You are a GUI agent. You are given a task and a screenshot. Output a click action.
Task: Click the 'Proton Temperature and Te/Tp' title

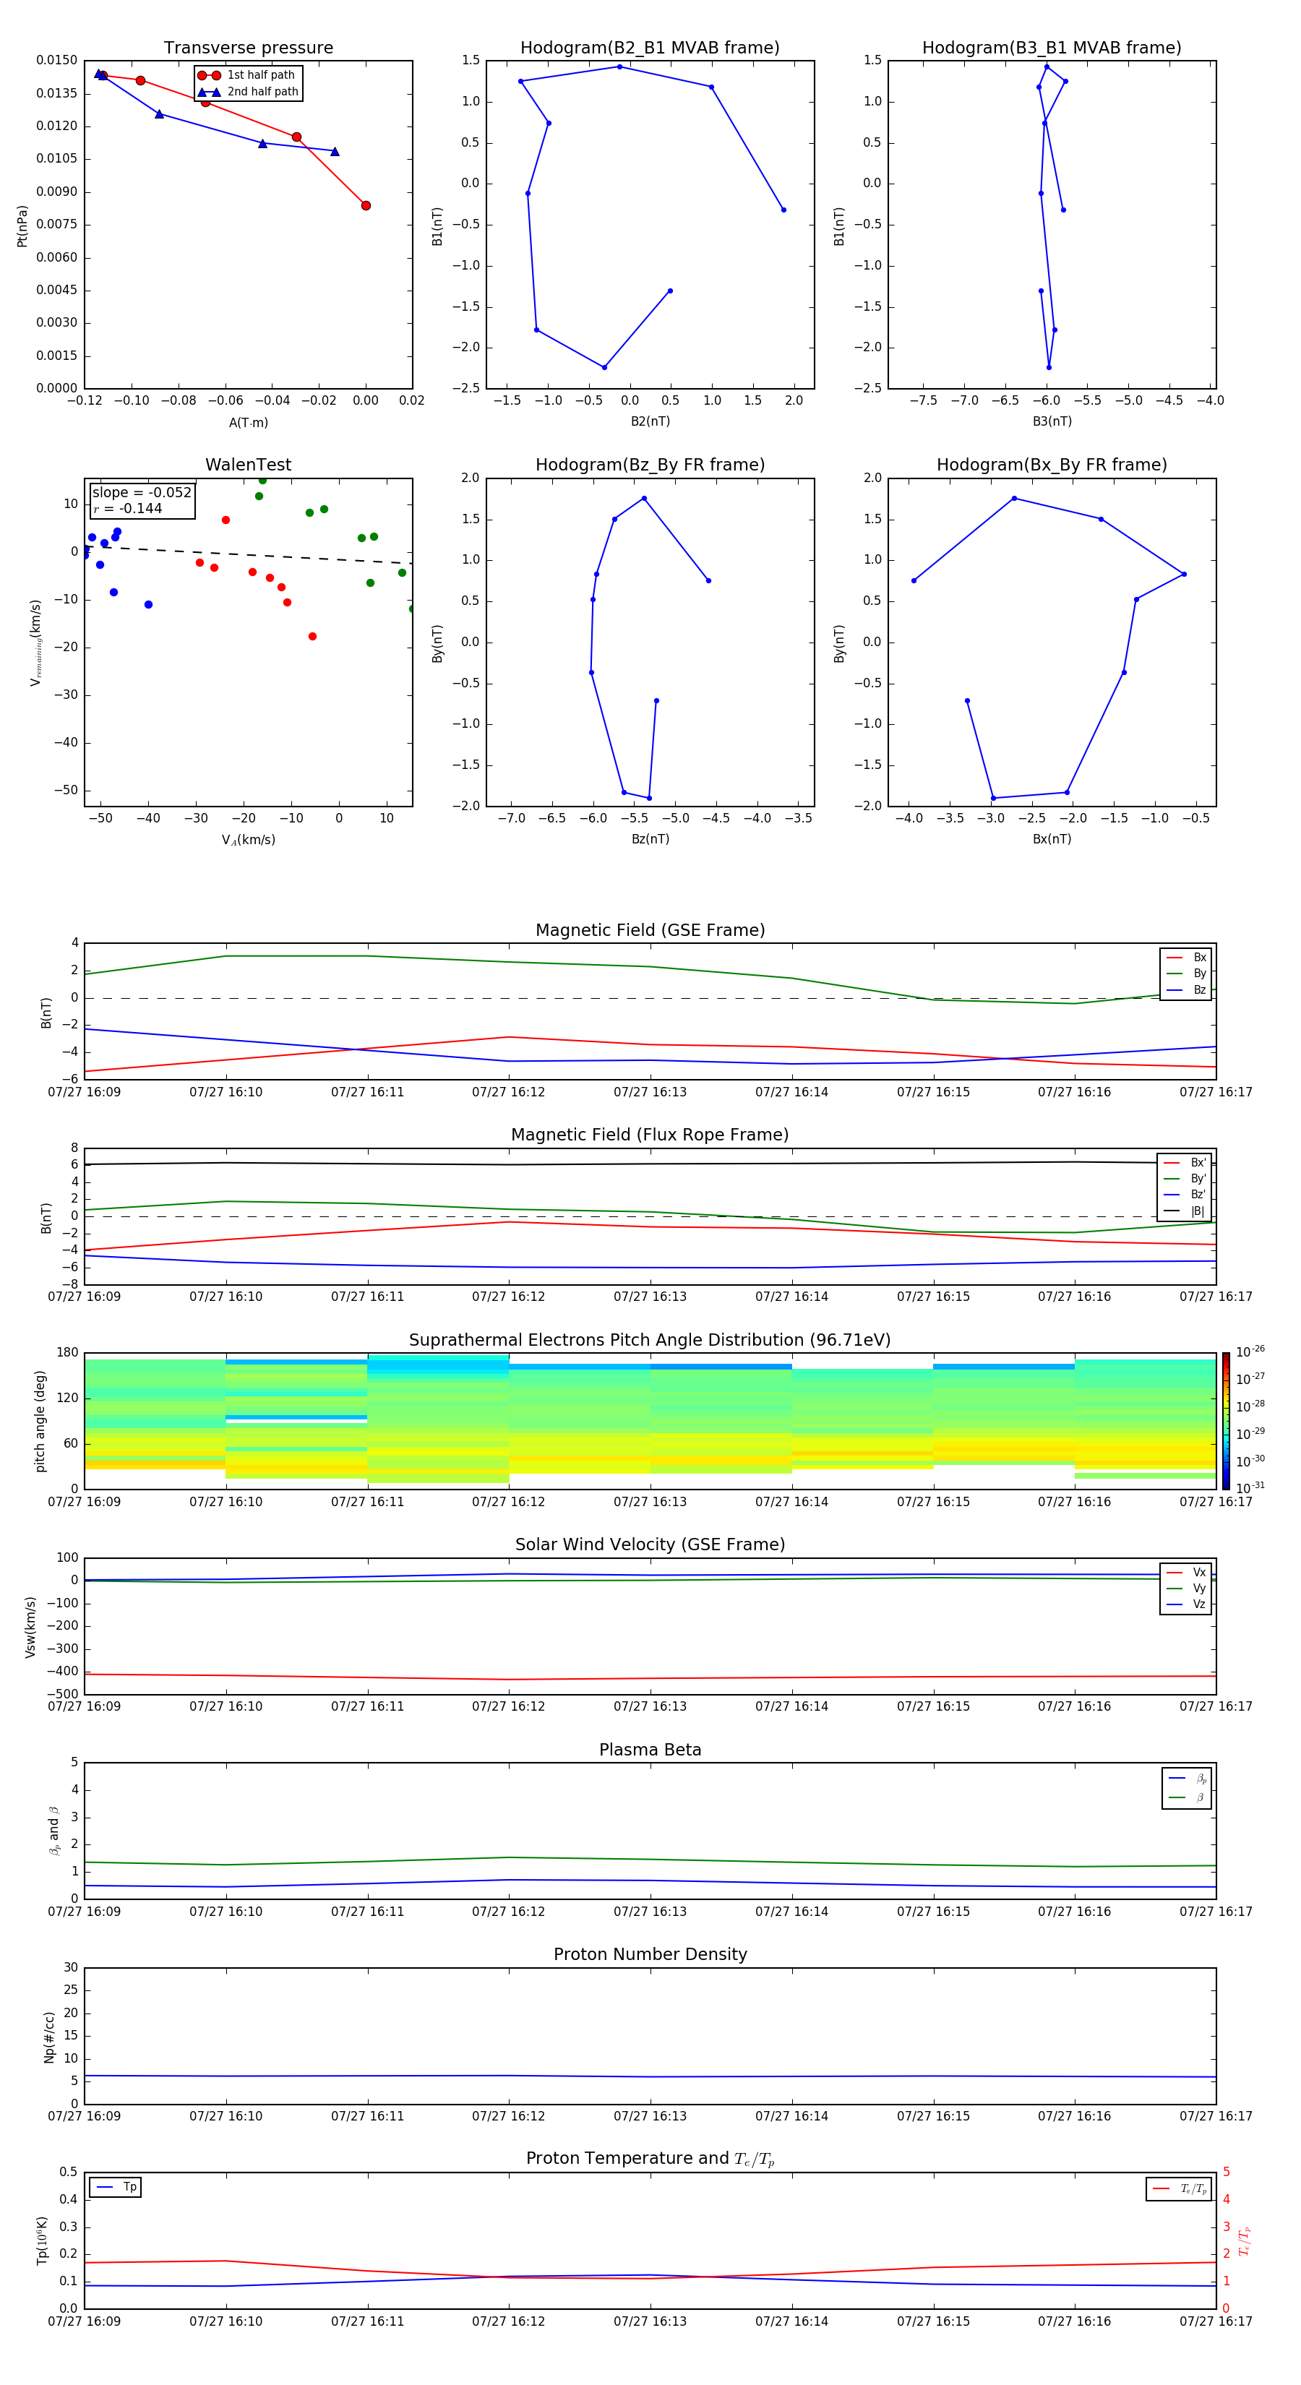(x=650, y=2159)
